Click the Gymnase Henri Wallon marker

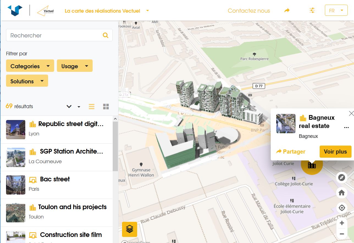click(141, 165)
